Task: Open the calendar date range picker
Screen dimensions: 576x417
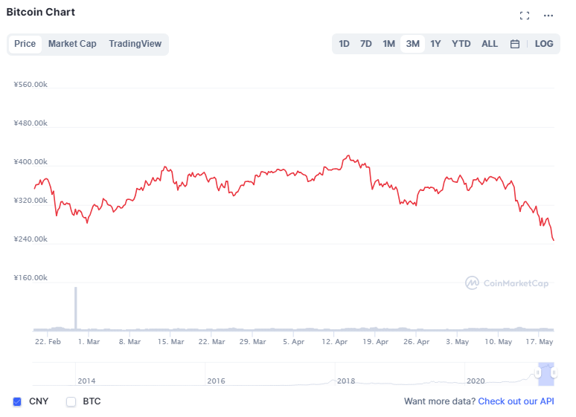Action: tap(514, 44)
